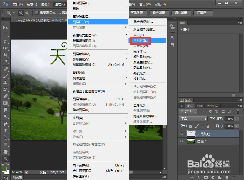Enable the lock transparent pixels toggle

[x=190, y=126]
